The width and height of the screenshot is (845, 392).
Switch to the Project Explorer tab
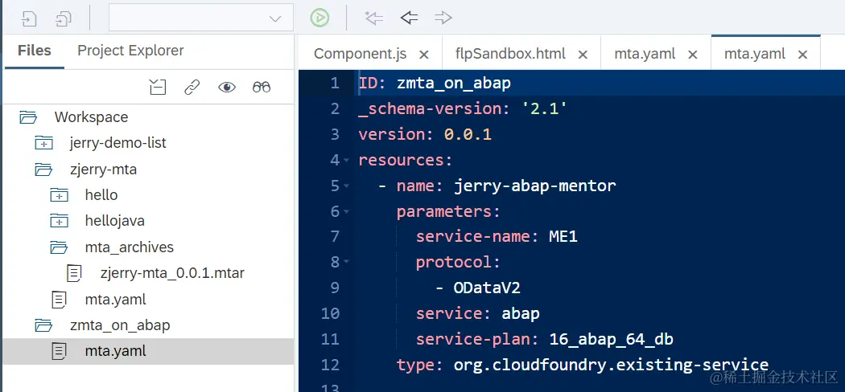[130, 51]
